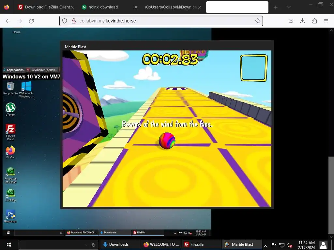Go back to previous page
This screenshot has width=334, height=250.
coord(8,21)
